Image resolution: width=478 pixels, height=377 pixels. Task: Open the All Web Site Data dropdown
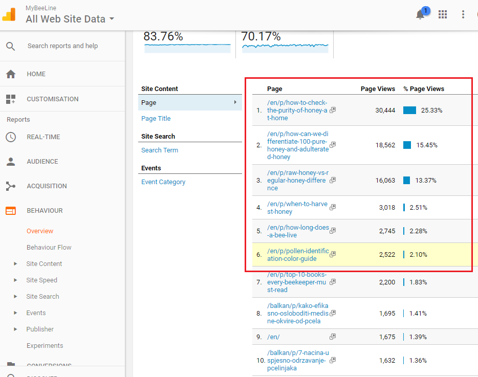[70, 19]
